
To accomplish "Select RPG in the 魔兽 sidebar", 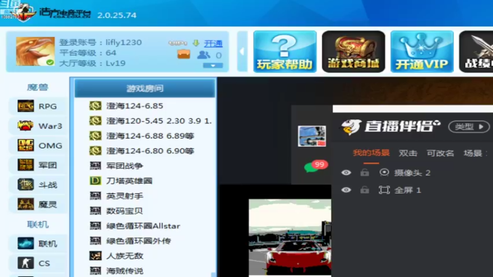I will click(x=38, y=106).
